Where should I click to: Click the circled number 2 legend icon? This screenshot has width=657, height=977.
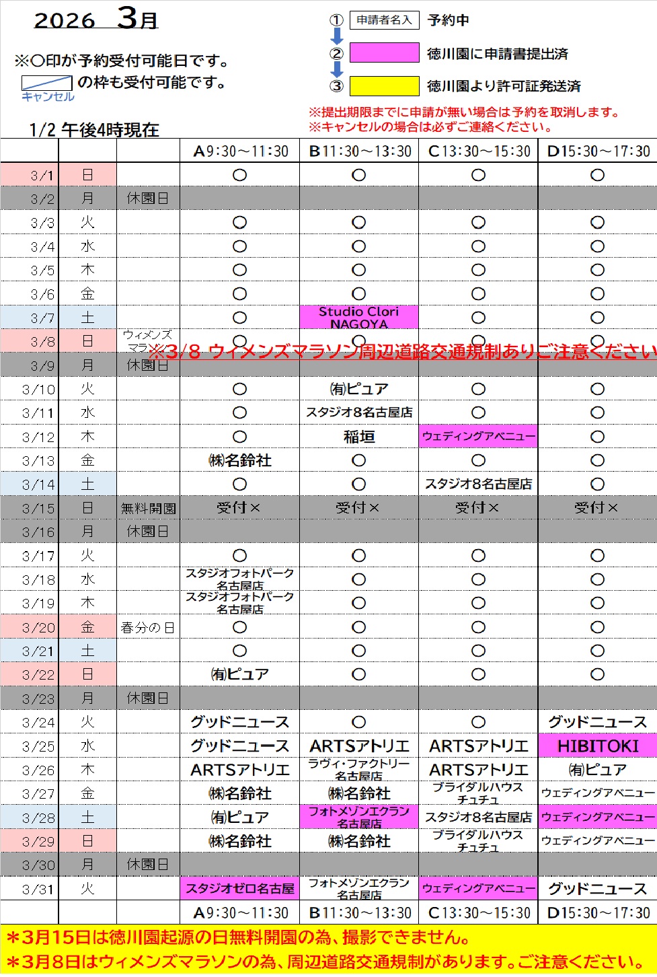[336, 53]
